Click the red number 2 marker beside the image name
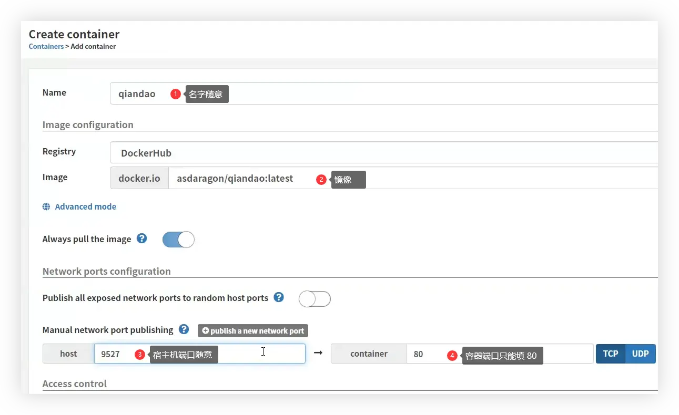Viewport: 679px width, 415px height. point(321,179)
